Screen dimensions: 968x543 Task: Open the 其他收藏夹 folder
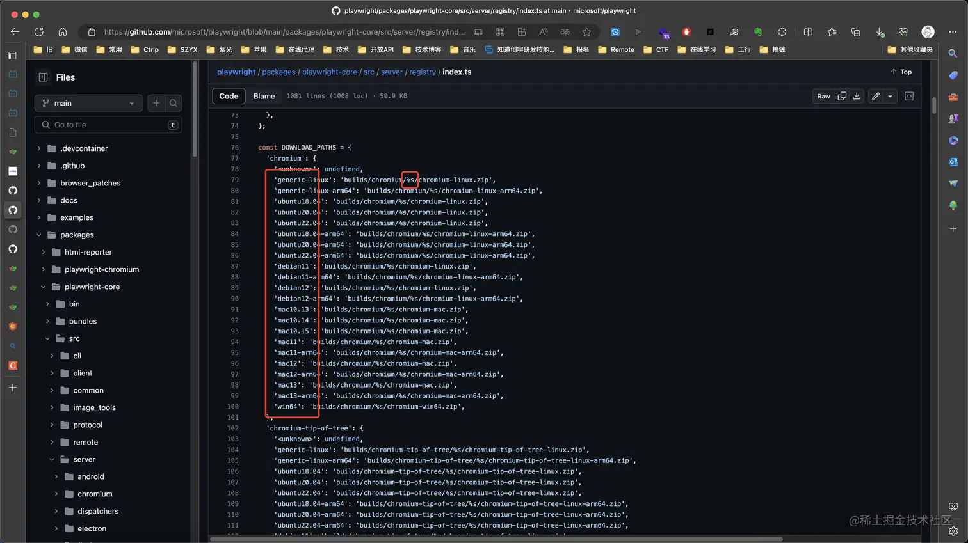pos(910,49)
